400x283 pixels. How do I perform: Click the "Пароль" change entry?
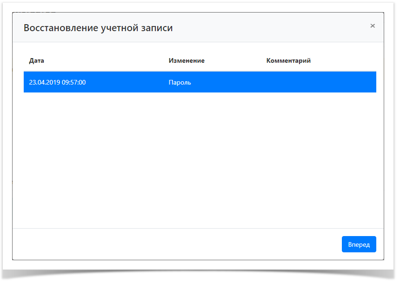(x=180, y=83)
